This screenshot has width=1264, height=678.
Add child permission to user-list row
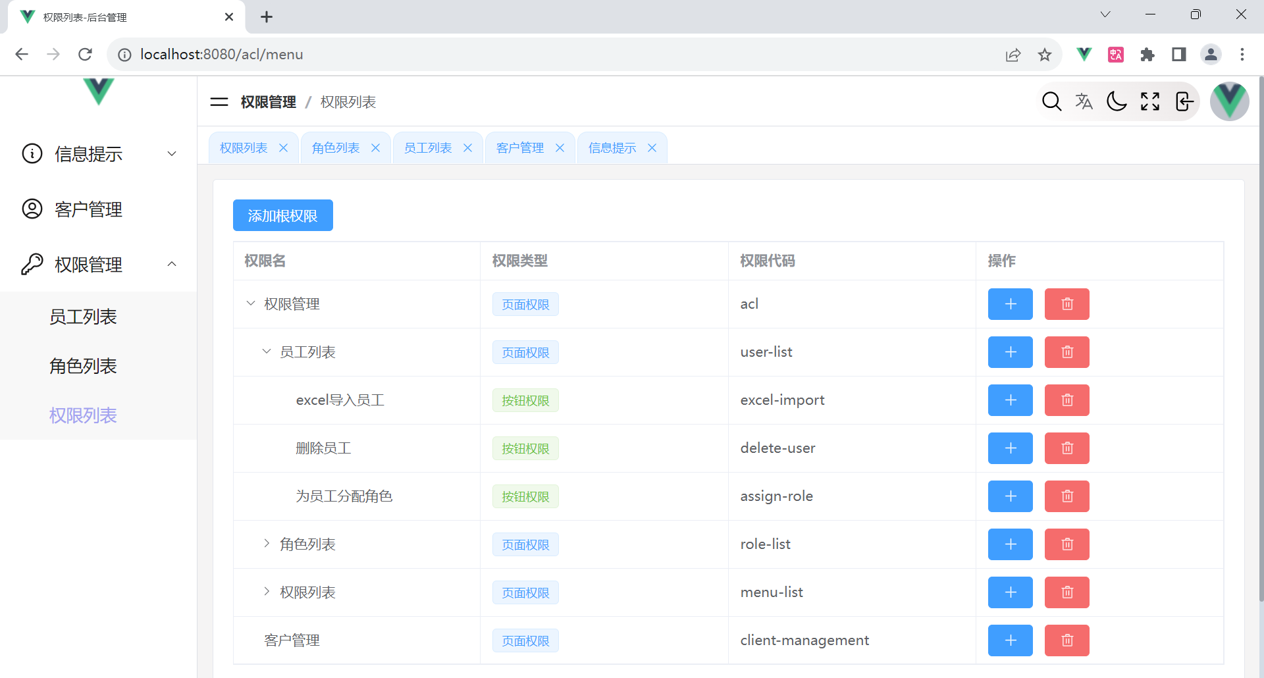coord(1011,352)
